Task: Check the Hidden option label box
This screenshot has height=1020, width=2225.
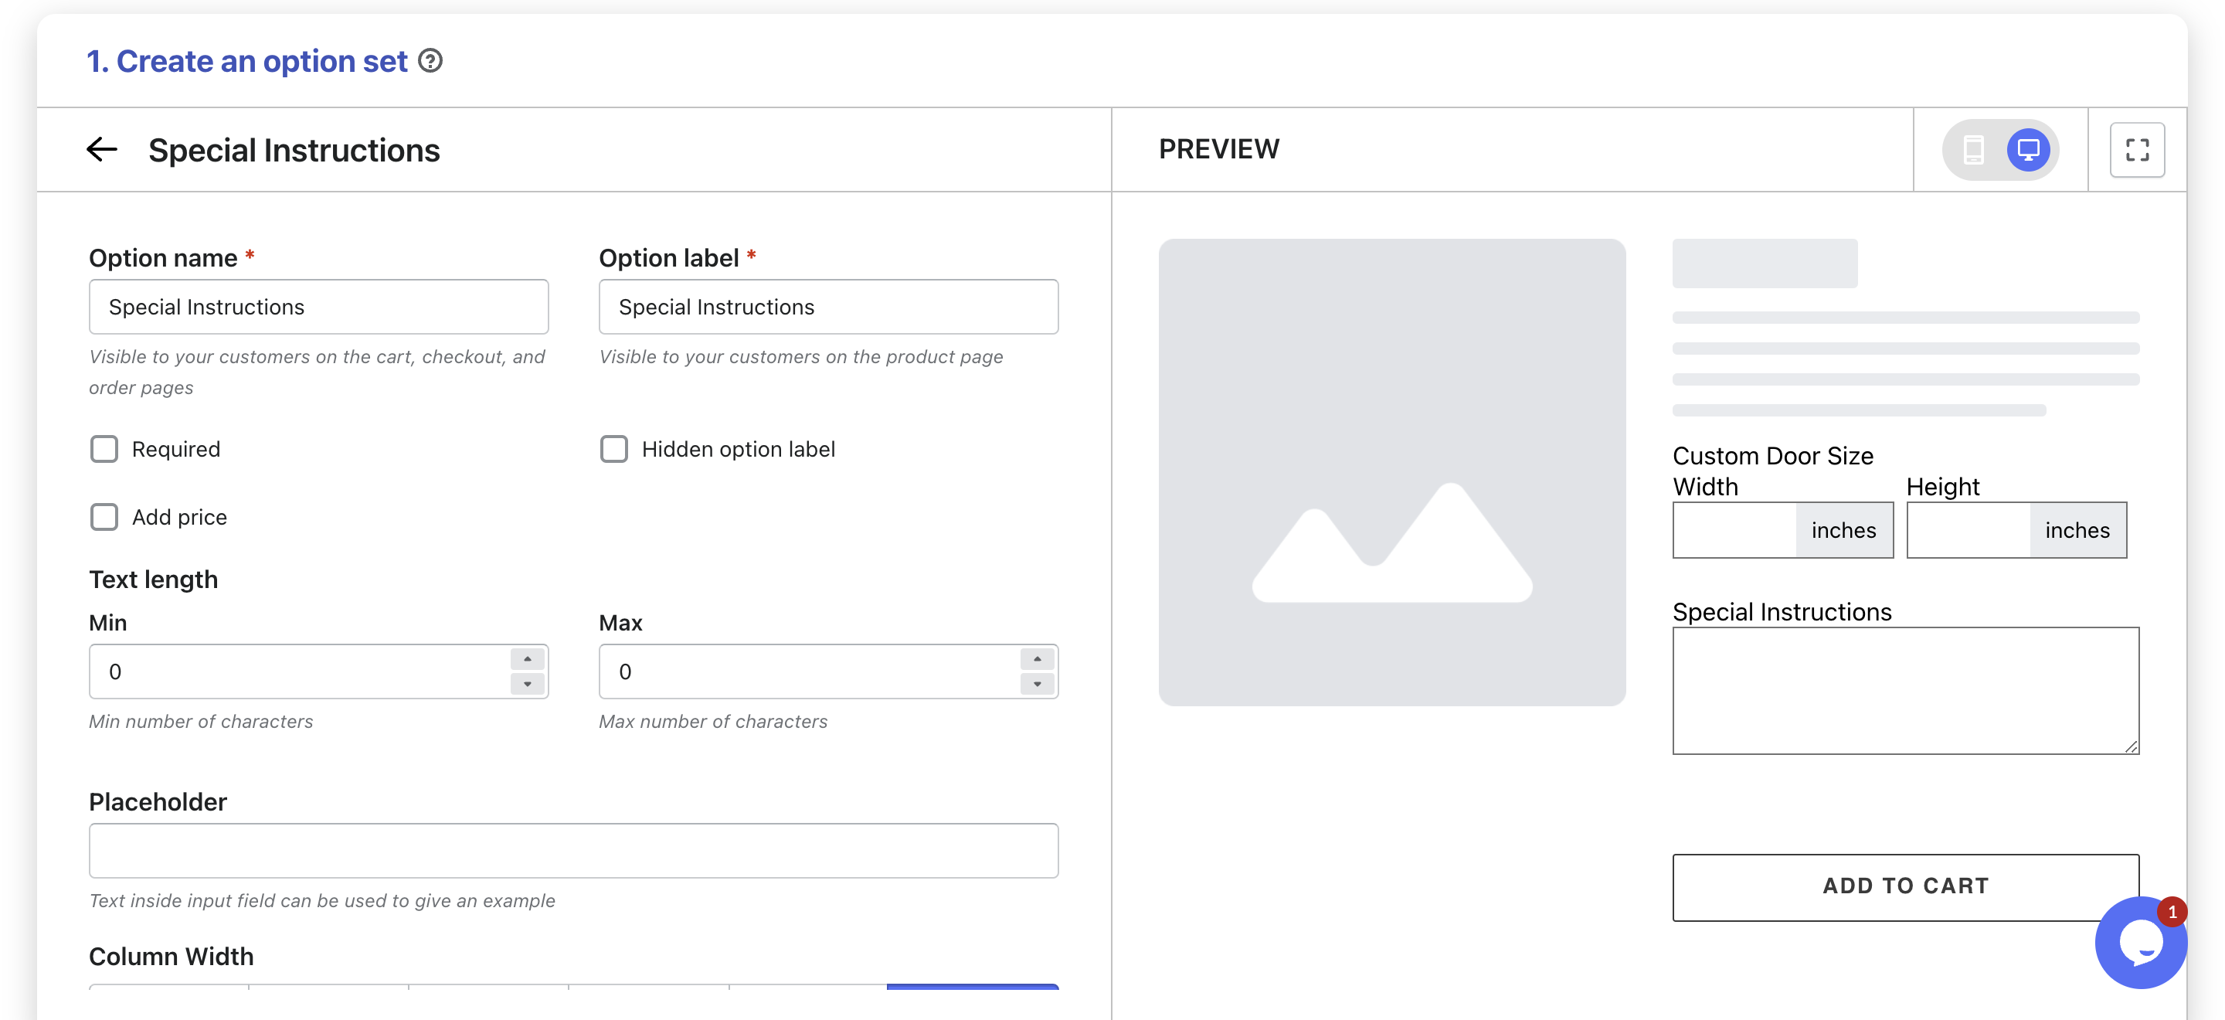Action: coord(614,449)
